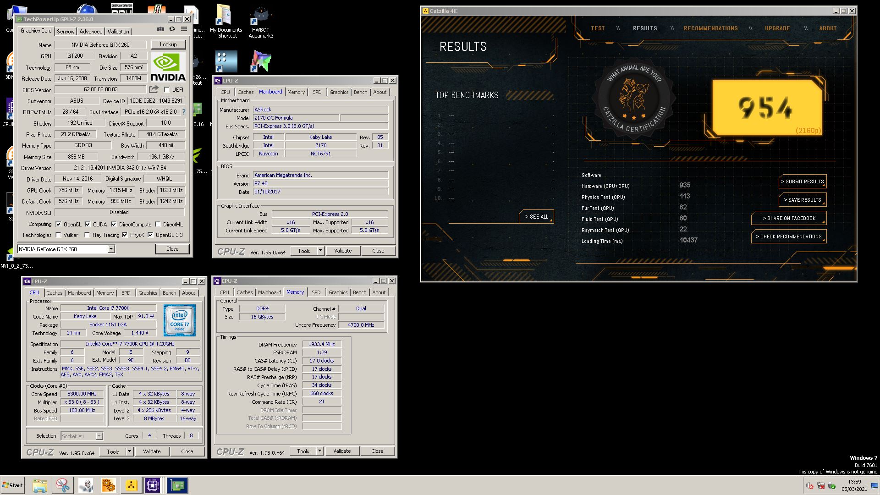This screenshot has height=495, width=880.
Task: Click the BIOS export share icon in GPU-Z
Action: [154, 89]
